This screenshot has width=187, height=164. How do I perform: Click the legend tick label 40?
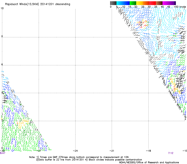point(162,7)
